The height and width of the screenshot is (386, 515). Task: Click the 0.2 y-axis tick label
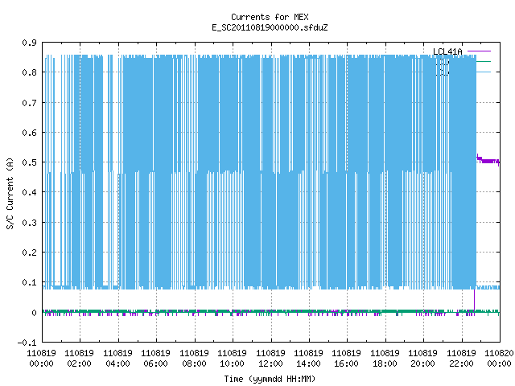(29, 253)
